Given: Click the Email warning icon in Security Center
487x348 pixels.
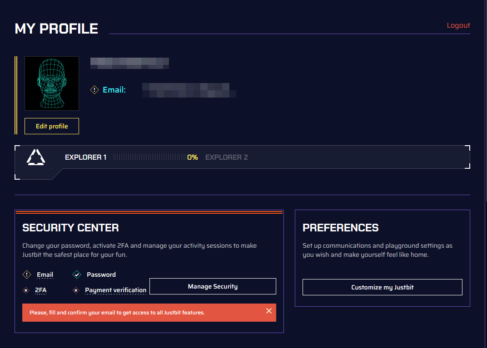Looking at the screenshot, I should tap(27, 274).
